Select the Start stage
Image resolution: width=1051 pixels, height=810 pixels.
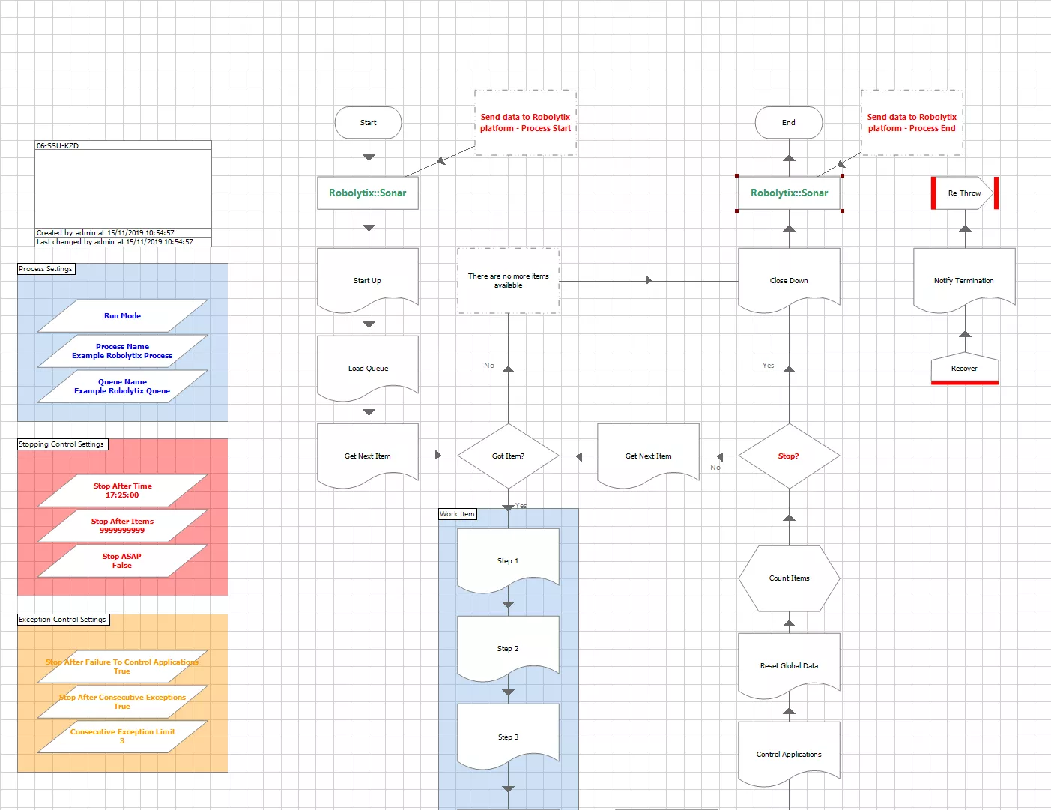click(368, 122)
